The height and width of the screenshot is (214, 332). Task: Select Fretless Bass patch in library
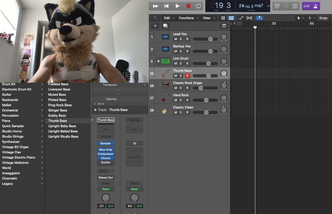click(x=58, y=84)
